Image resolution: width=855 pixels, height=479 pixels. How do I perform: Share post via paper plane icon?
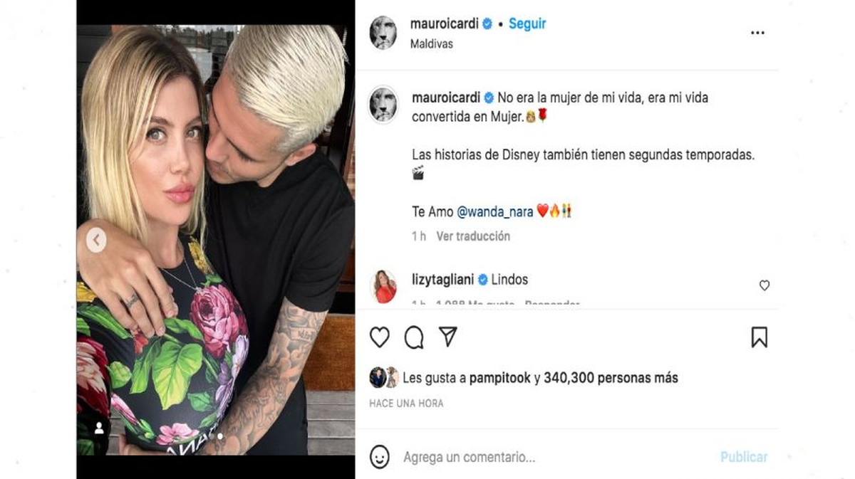[447, 337]
